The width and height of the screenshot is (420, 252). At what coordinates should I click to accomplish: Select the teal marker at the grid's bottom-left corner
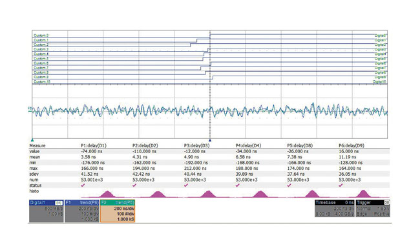point(32,140)
